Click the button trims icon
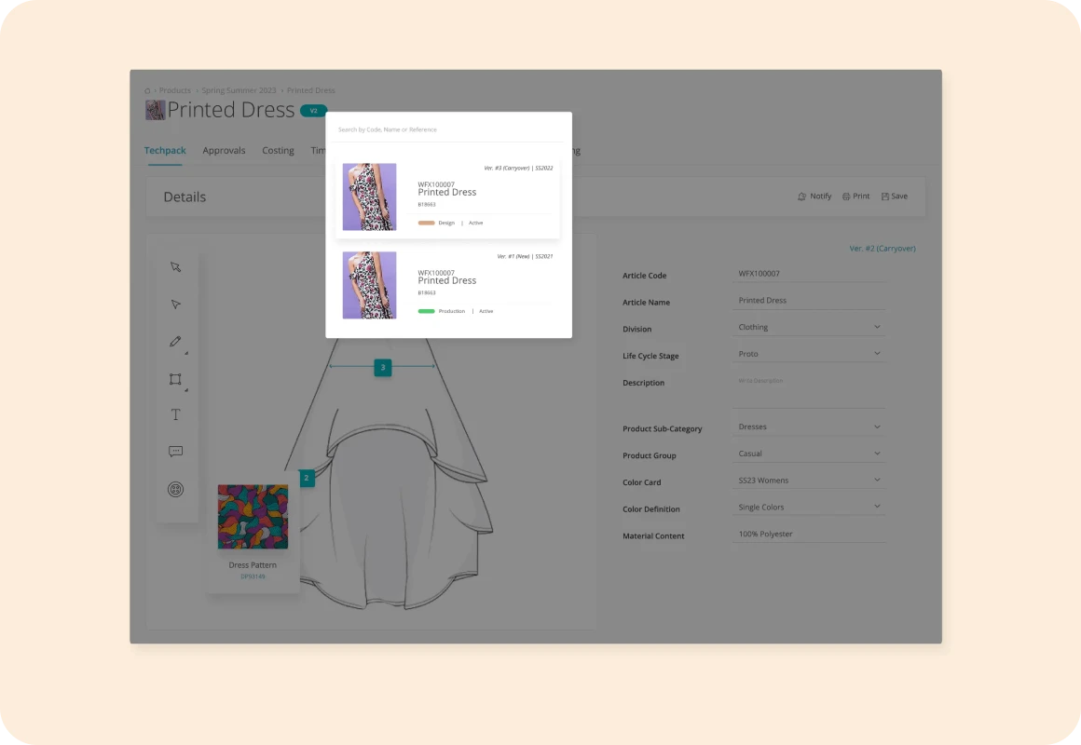The width and height of the screenshot is (1081, 745). (175, 489)
